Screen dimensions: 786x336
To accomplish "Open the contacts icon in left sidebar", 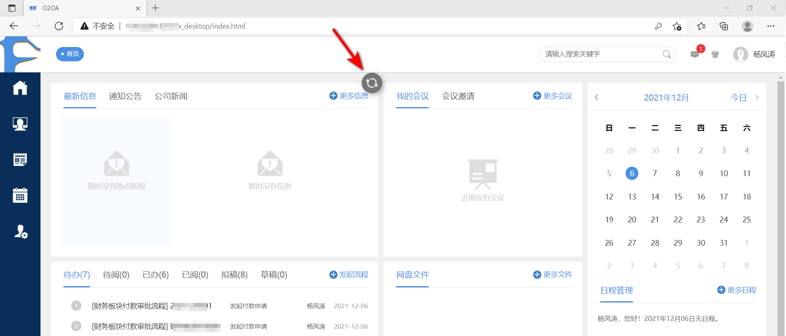I will (20, 123).
